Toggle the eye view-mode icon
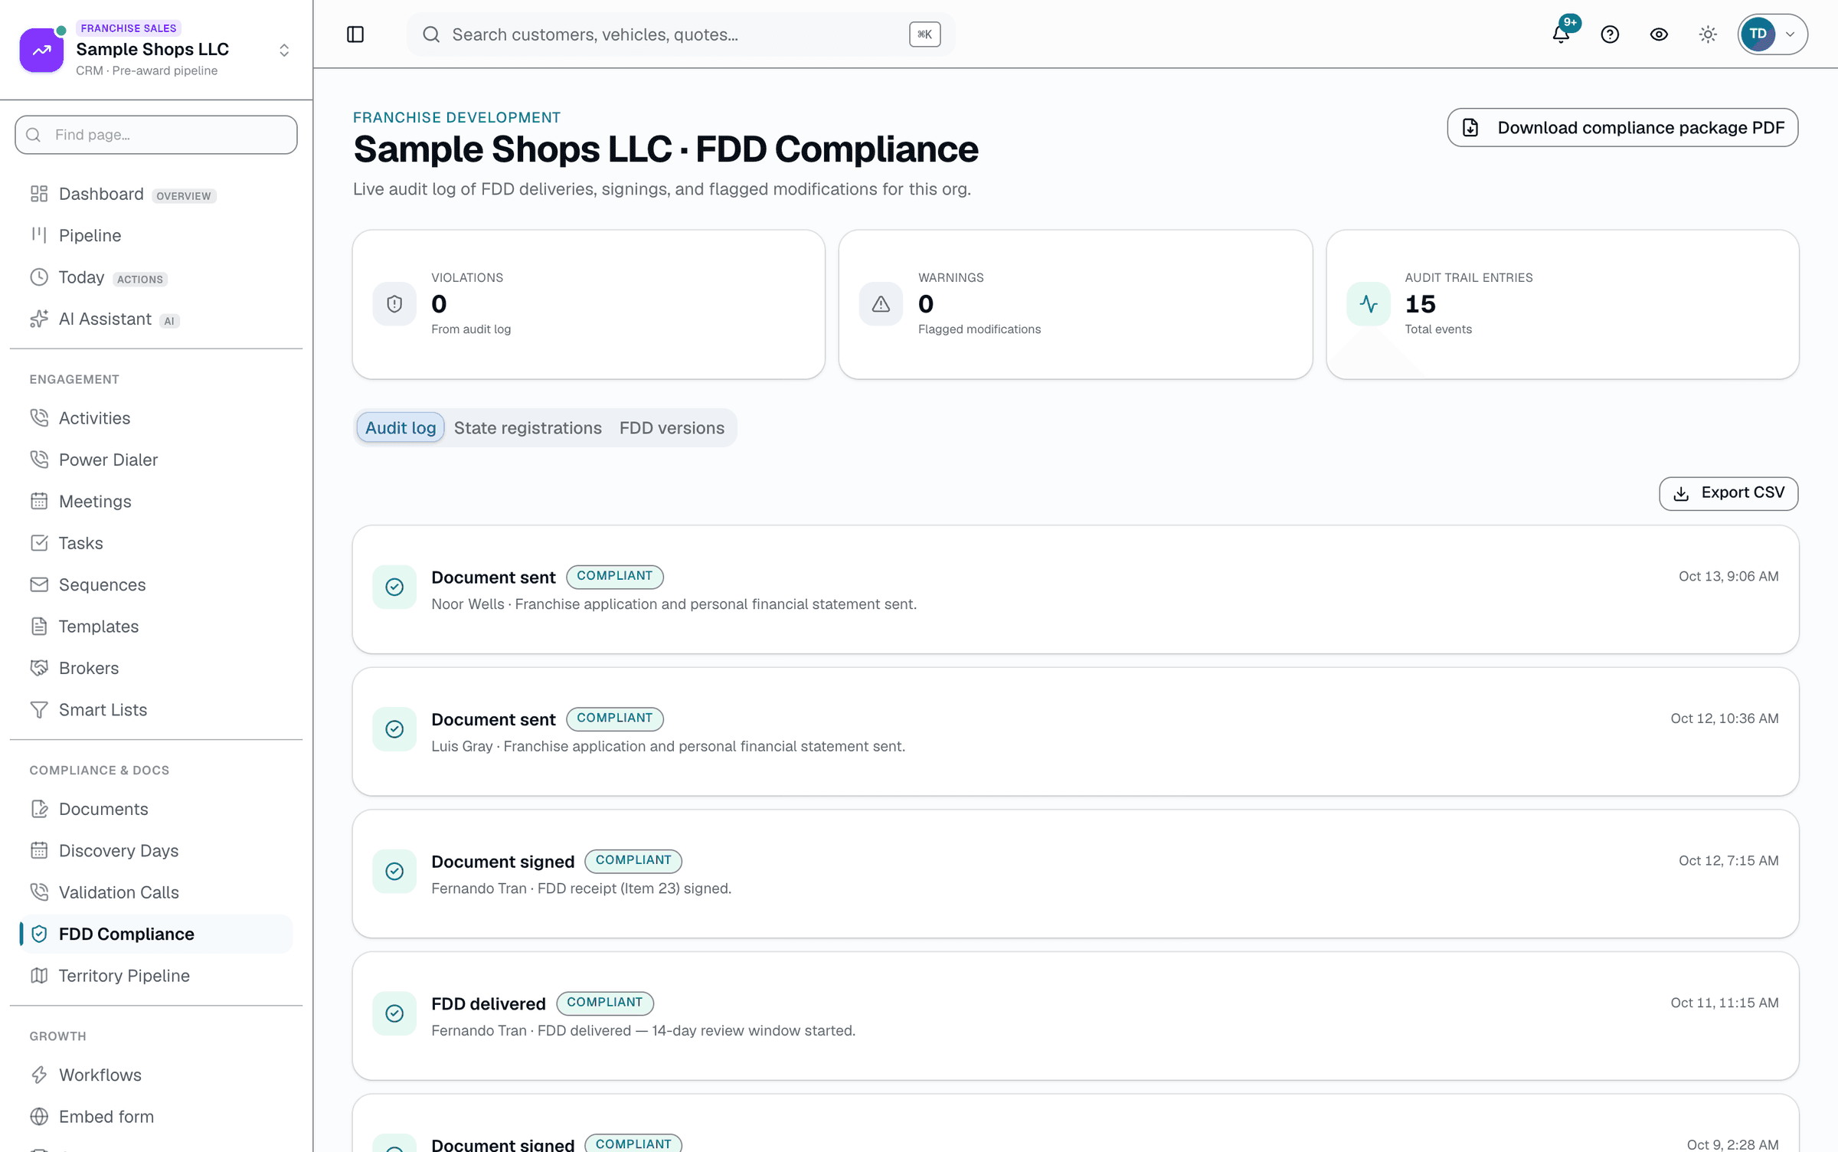 coord(1659,34)
